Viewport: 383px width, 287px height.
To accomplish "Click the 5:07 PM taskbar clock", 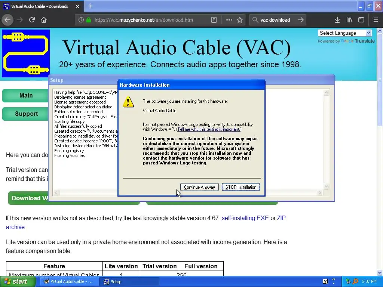I will (369, 281).
